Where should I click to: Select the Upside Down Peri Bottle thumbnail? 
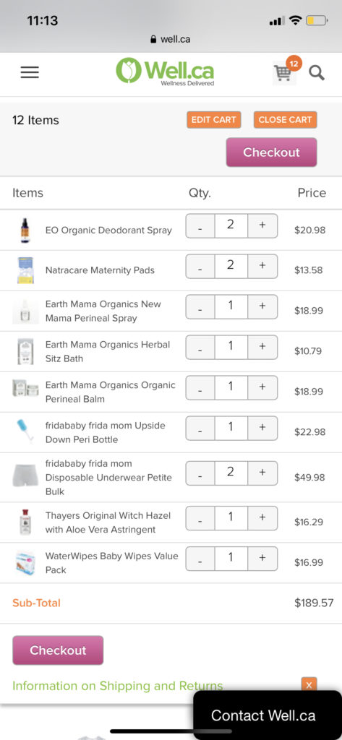(25, 431)
